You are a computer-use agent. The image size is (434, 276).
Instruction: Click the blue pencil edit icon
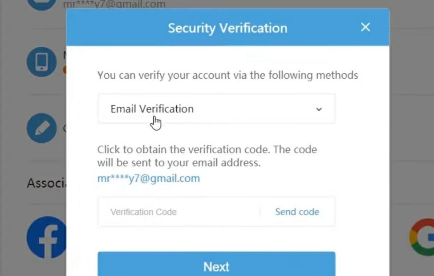[41, 128]
